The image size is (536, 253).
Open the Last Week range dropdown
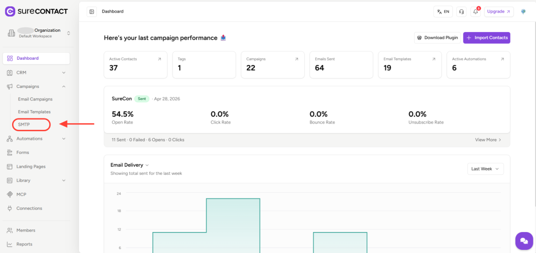pos(486,169)
